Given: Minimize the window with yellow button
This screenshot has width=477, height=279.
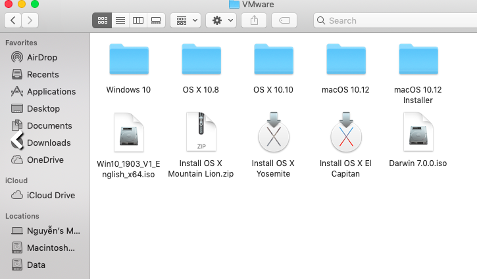Looking at the screenshot, I should coord(22,4).
